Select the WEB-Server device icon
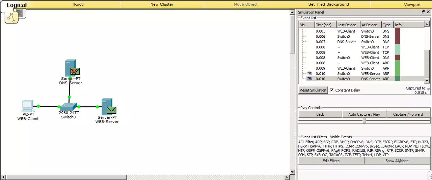Image resolution: width=432 pixels, height=180 pixels. pos(107,107)
